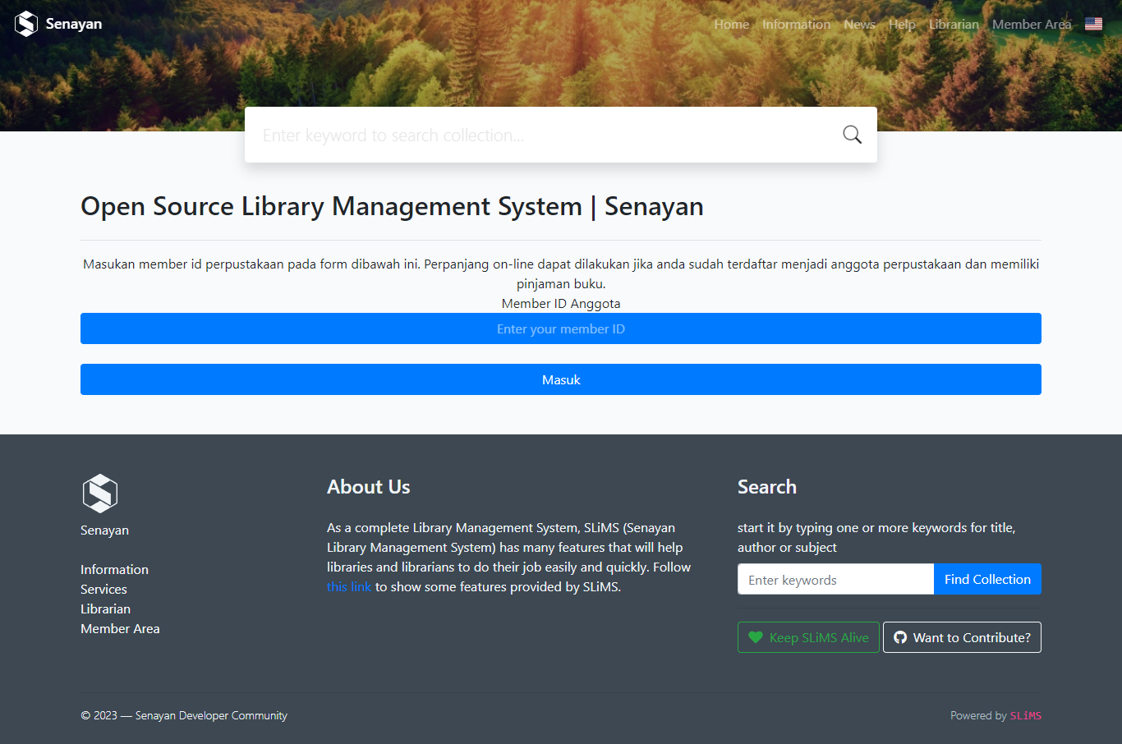Click the heart icon on Keep SLiMS Alive

click(x=756, y=637)
